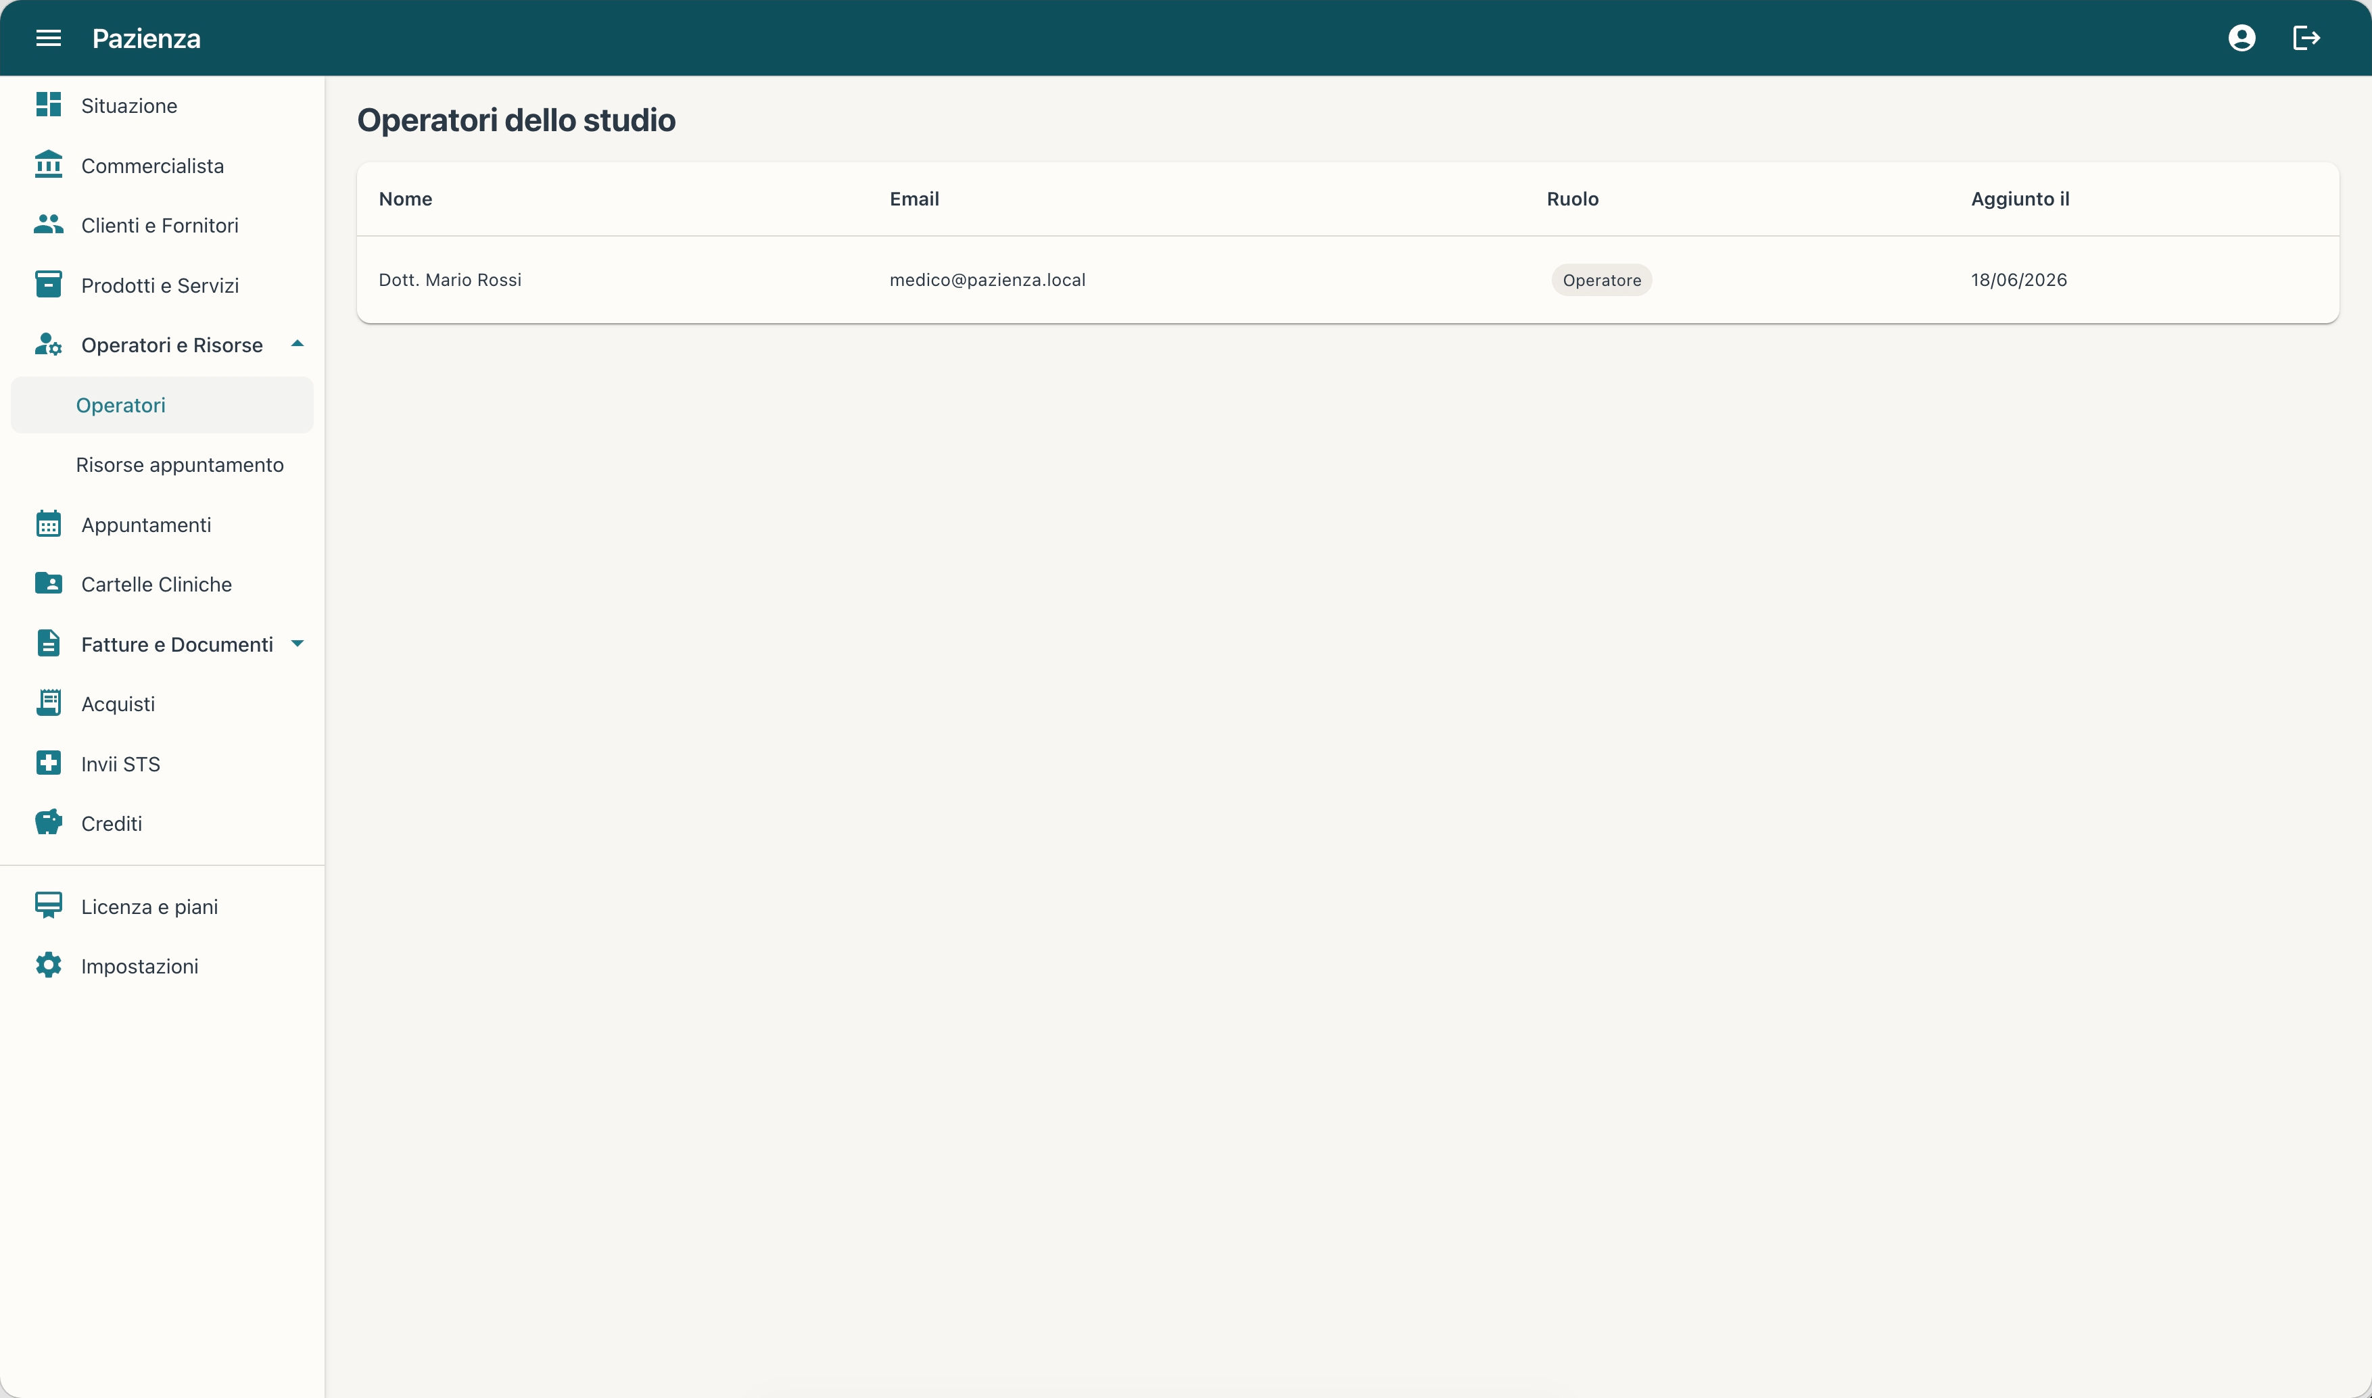Viewport: 2372px width, 1398px height.
Task: Click the logout icon
Action: point(2306,38)
